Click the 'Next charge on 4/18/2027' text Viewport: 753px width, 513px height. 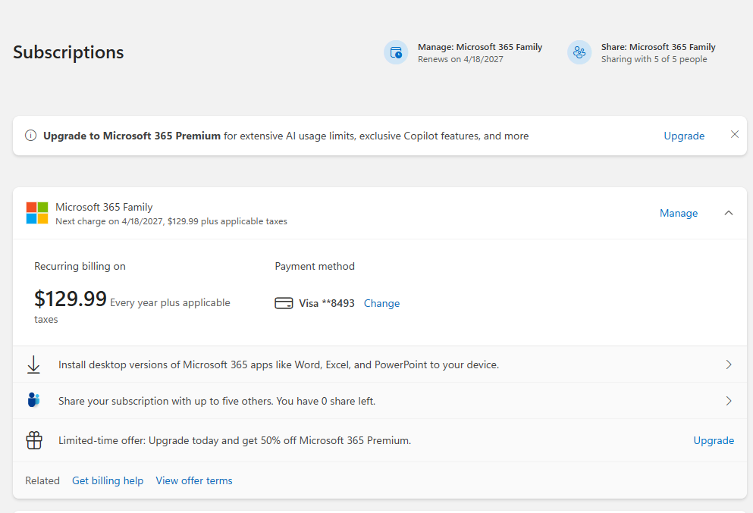coord(171,221)
